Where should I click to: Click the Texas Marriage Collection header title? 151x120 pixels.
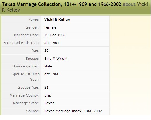click(x=62, y=4)
